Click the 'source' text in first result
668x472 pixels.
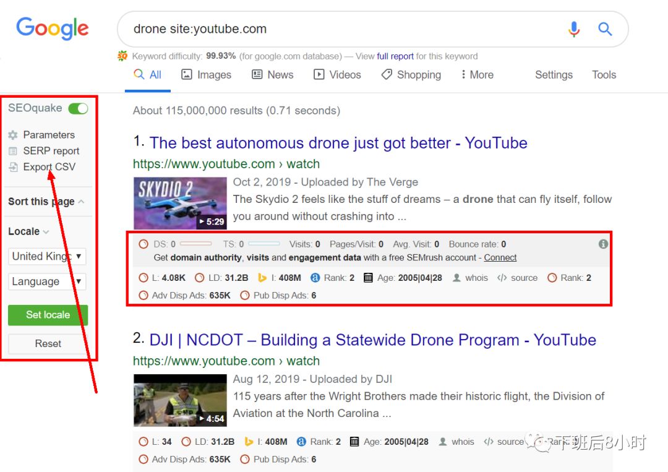click(524, 278)
